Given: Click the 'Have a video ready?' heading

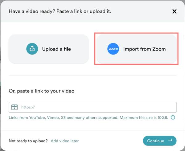Looking at the screenshot, I should tap(60, 11).
